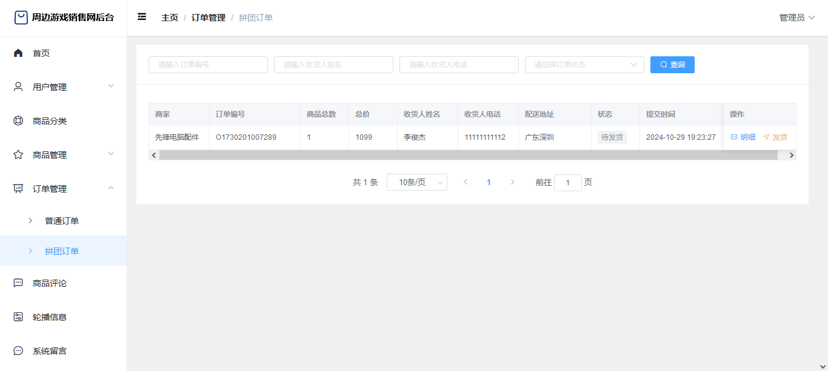Viewport: 828px width, 371px height.
Task: Open 系统留言 messages menu item
Action: [50, 351]
